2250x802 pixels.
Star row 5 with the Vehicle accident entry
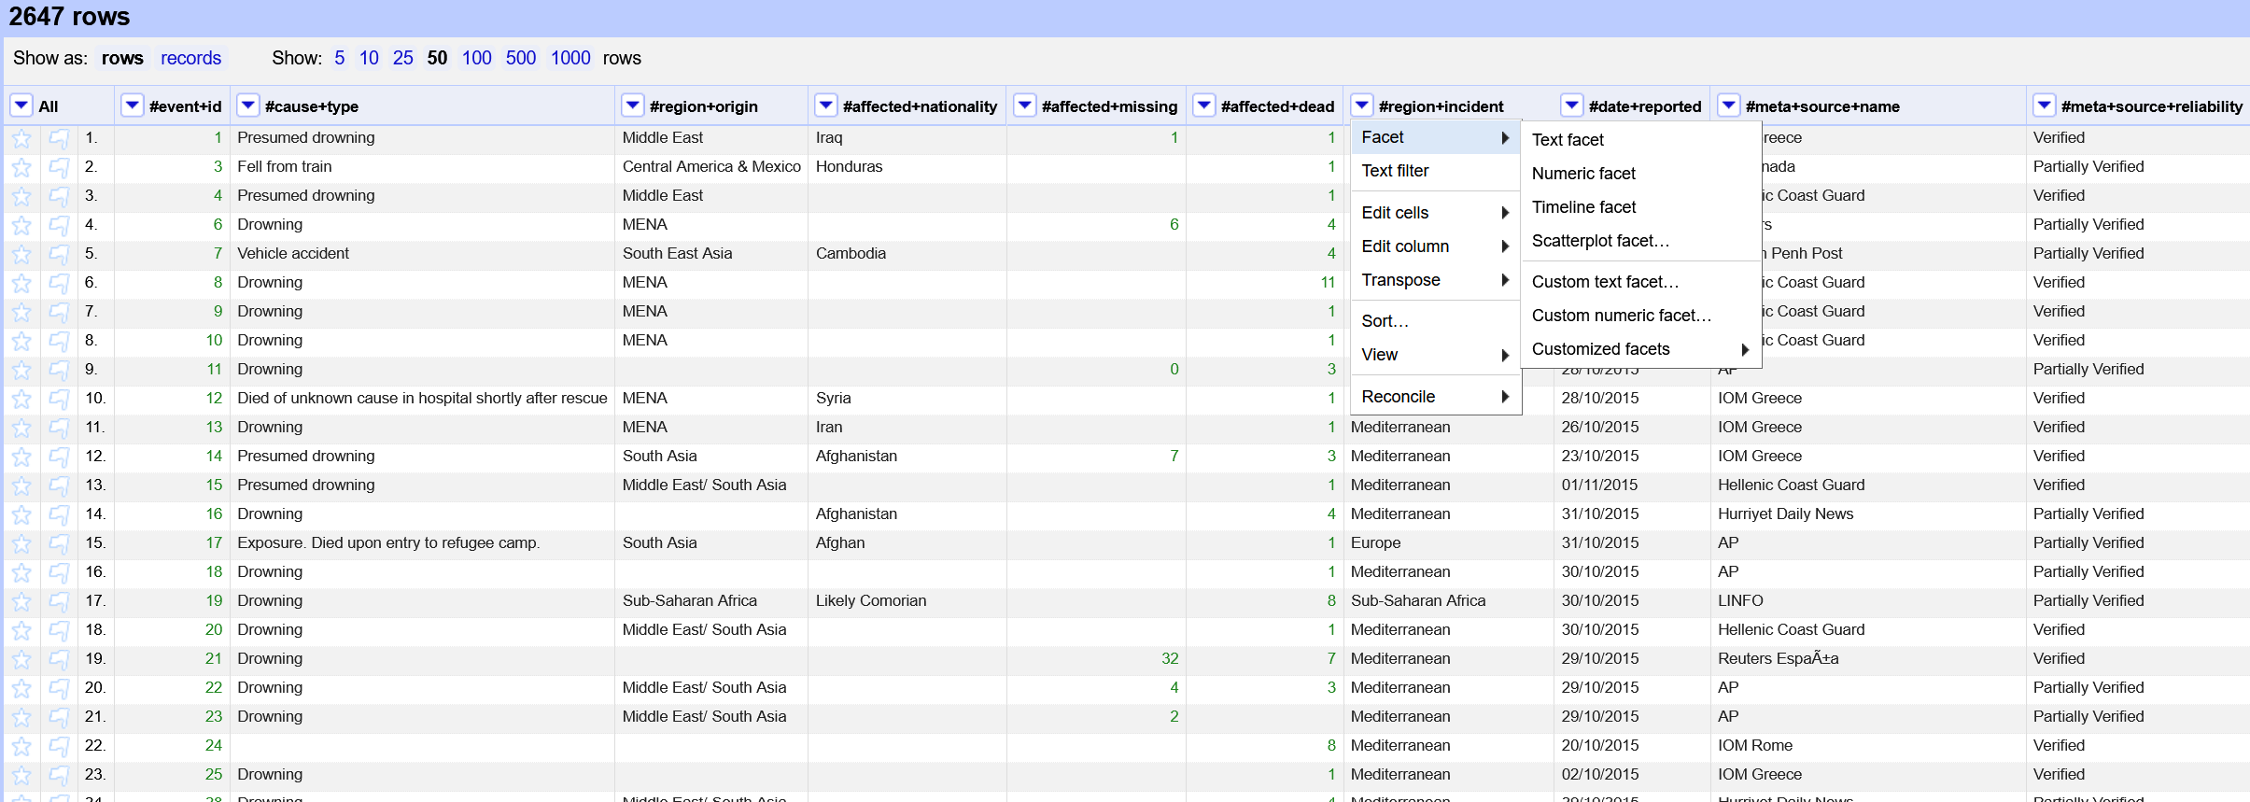(21, 255)
